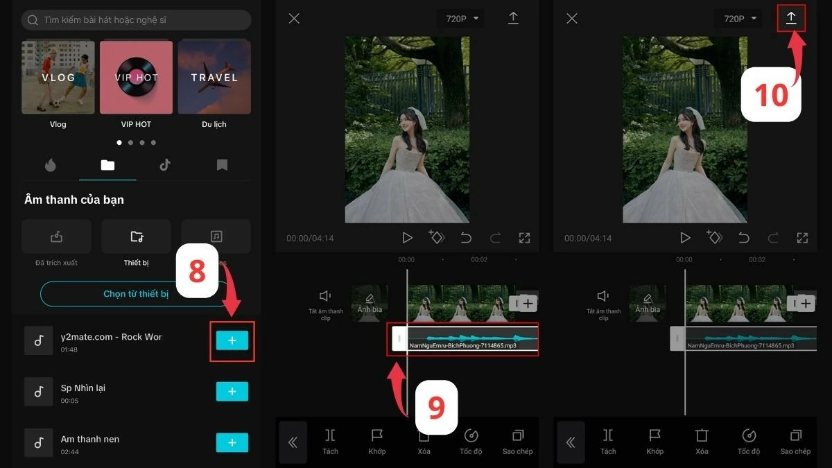The image size is (832, 468).
Task: Open Tốc độ speed tool in step 10 screen
Action: [x=749, y=440]
